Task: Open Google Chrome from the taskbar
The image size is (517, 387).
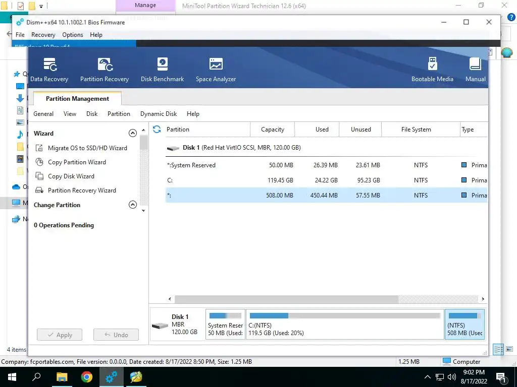Action: coord(87,377)
